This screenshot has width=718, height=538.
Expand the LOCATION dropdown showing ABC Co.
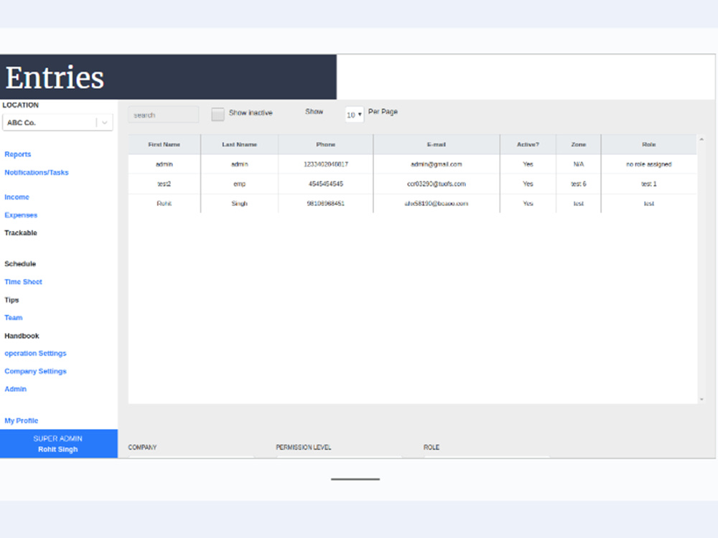57,122
